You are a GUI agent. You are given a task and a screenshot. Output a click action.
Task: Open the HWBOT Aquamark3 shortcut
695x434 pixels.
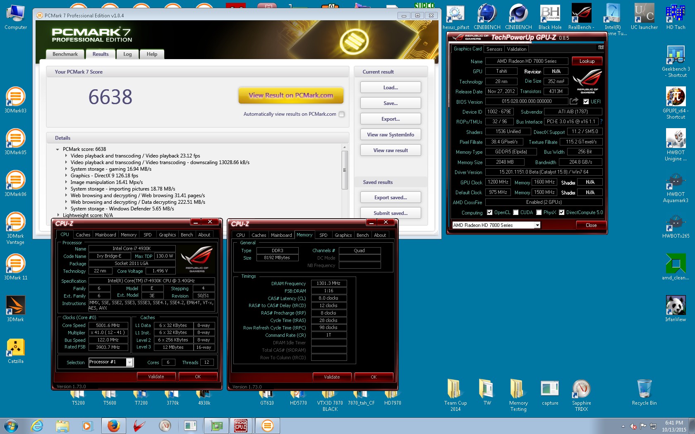676,187
